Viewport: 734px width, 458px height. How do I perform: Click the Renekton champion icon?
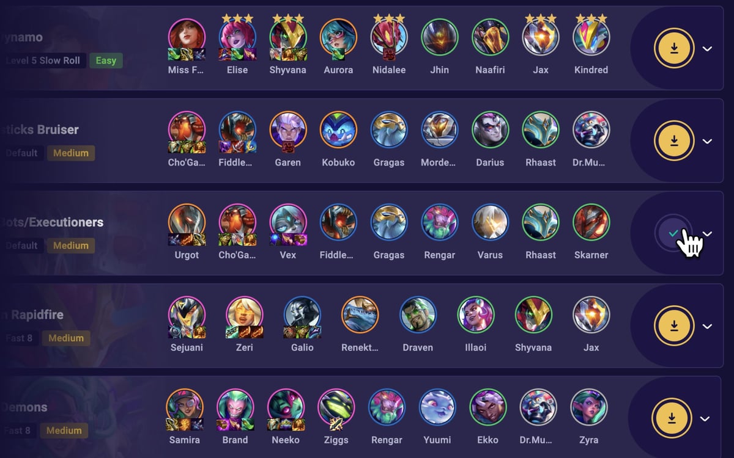pos(360,315)
